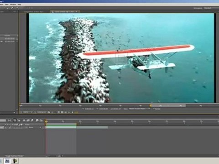
Task: Select the Brush tool in the toolbar
Action: [5, 8]
